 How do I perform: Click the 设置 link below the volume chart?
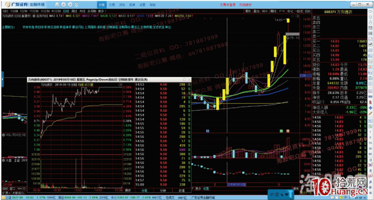point(206,189)
